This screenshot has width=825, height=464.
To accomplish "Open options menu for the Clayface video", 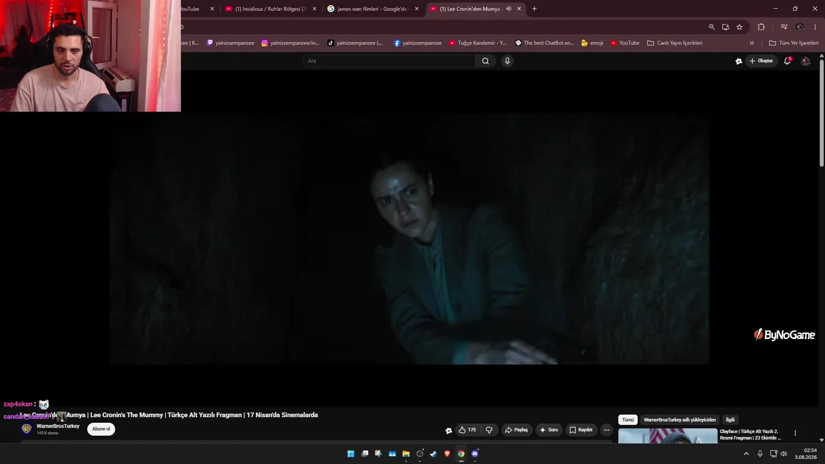I will (795, 433).
